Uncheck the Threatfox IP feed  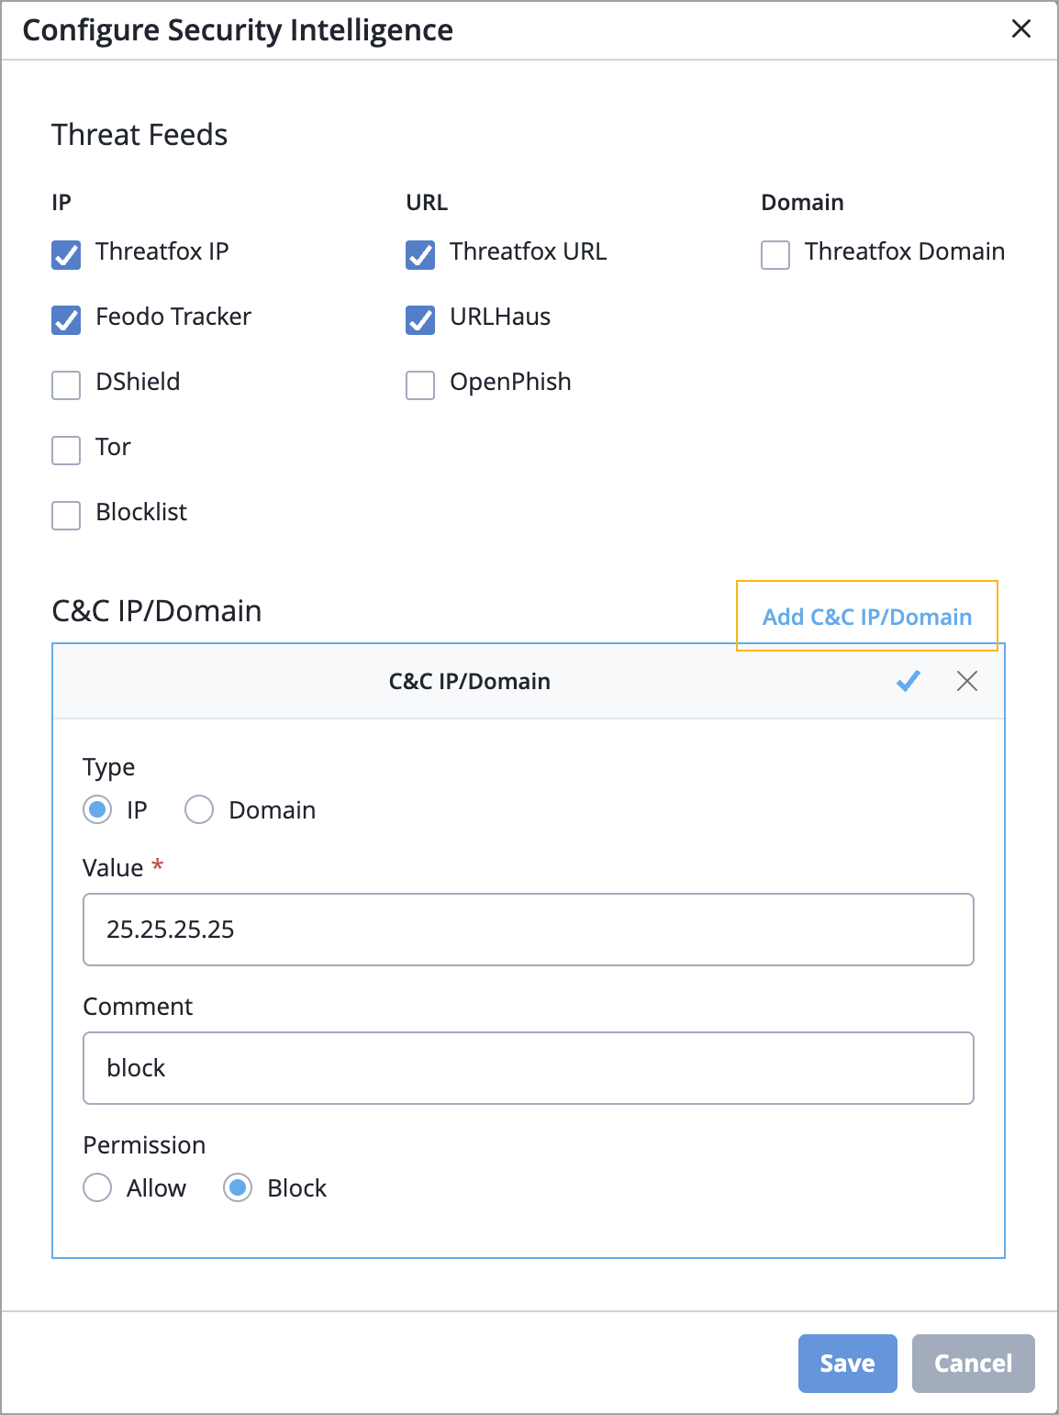[x=66, y=255]
